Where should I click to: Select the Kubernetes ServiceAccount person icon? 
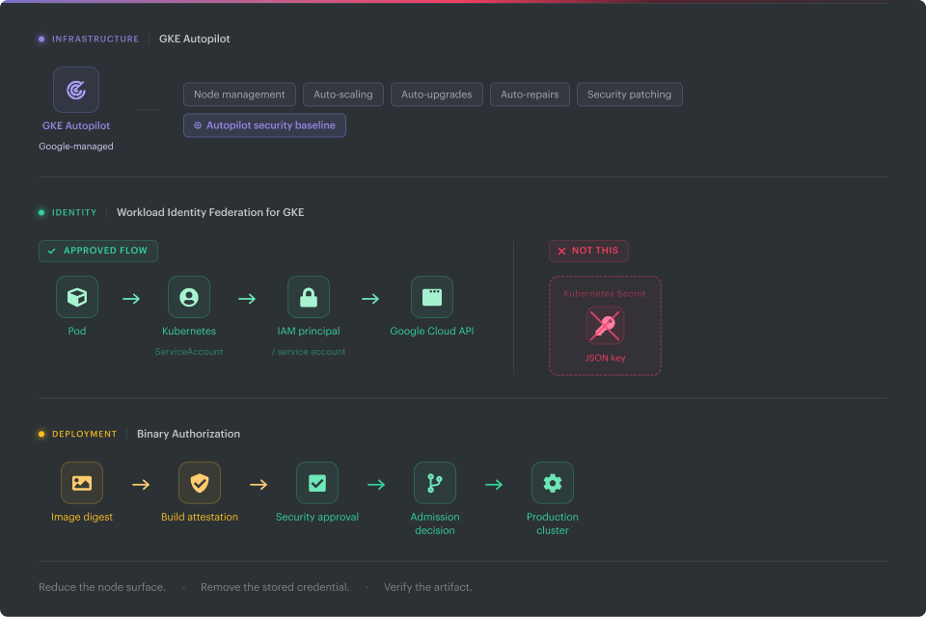tap(189, 297)
